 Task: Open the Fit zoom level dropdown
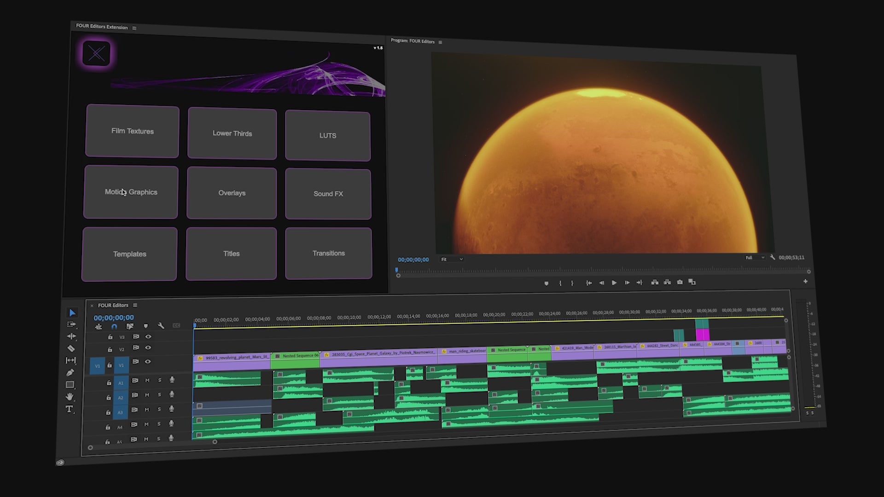(452, 260)
